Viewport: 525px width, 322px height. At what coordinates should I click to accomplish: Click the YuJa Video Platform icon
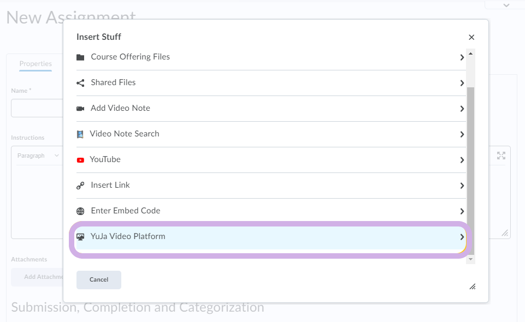80,237
